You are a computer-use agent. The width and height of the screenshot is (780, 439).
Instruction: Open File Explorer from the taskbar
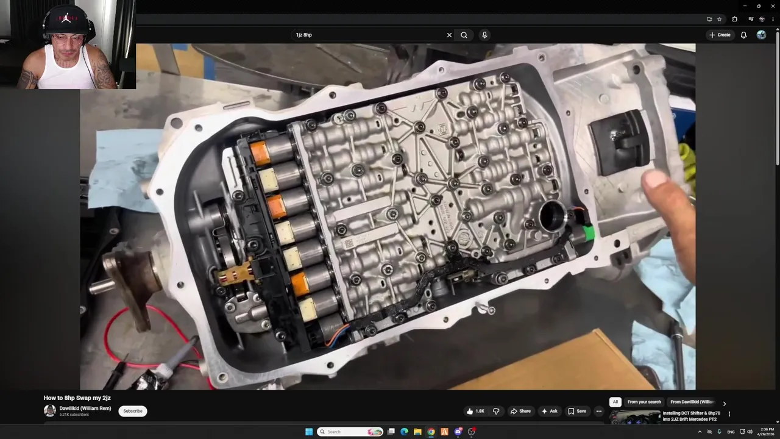click(417, 432)
